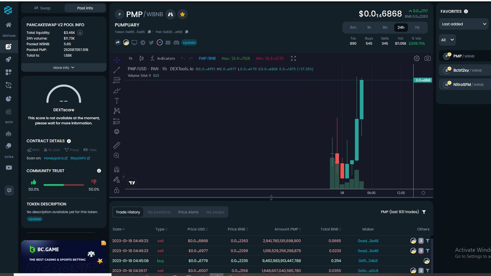This screenshot has height=276, width=491.
Task: Open the rocket Live New Pairs sidebar icon
Action: [x=9, y=59]
